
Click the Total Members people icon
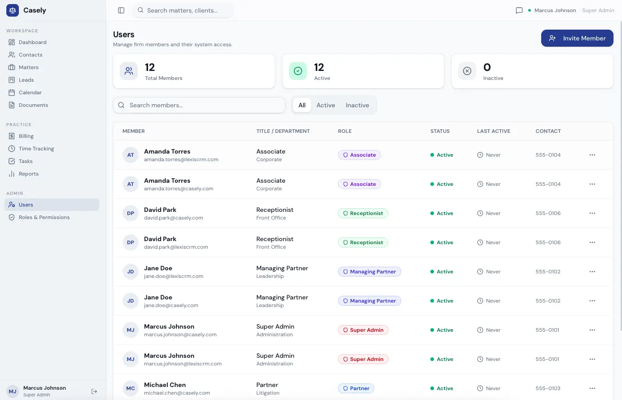(x=129, y=71)
